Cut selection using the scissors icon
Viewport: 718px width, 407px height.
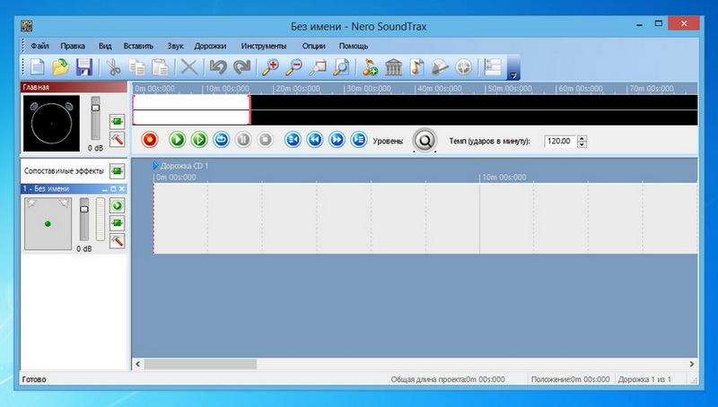pos(113,67)
